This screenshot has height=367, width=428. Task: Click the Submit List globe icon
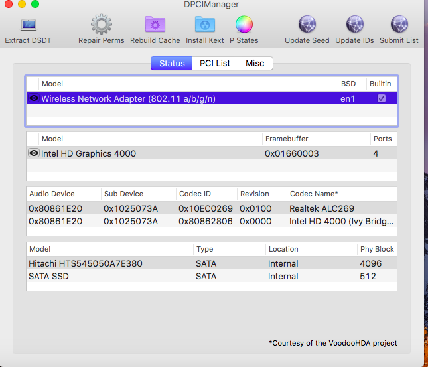coord(399,25)
